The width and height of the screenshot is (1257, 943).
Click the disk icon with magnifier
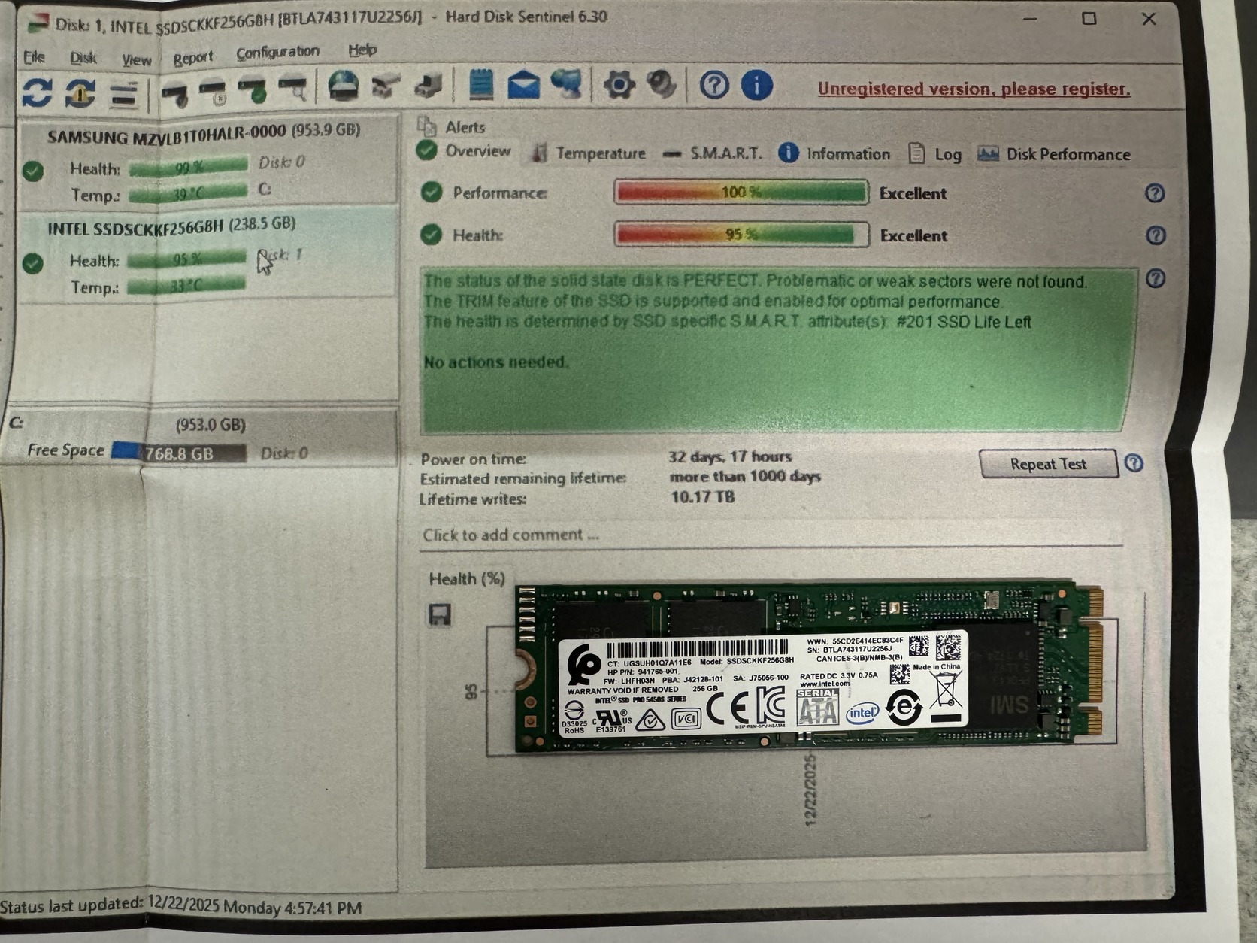point(292,89)
